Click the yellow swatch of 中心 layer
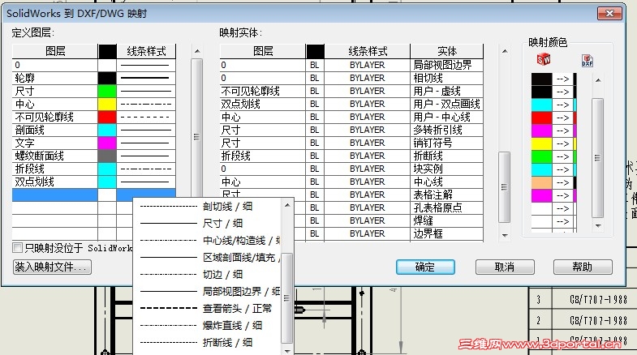The width and height of the screenshot is (637, 355). coord(107,104)
